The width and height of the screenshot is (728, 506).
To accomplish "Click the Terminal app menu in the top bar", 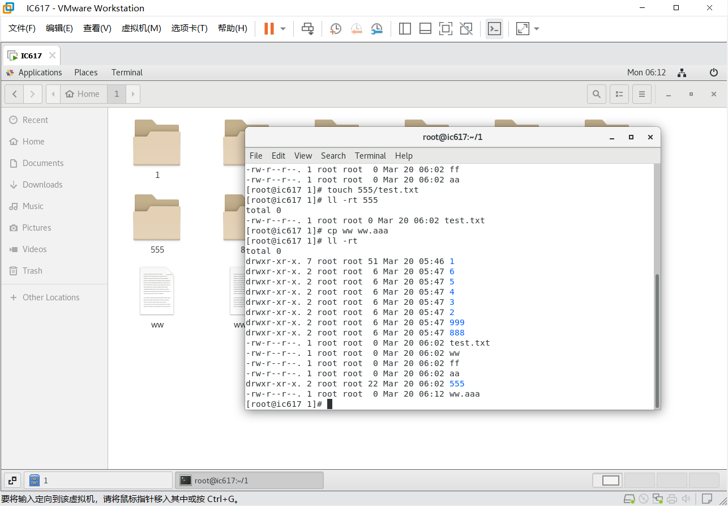I will [127, 73].
